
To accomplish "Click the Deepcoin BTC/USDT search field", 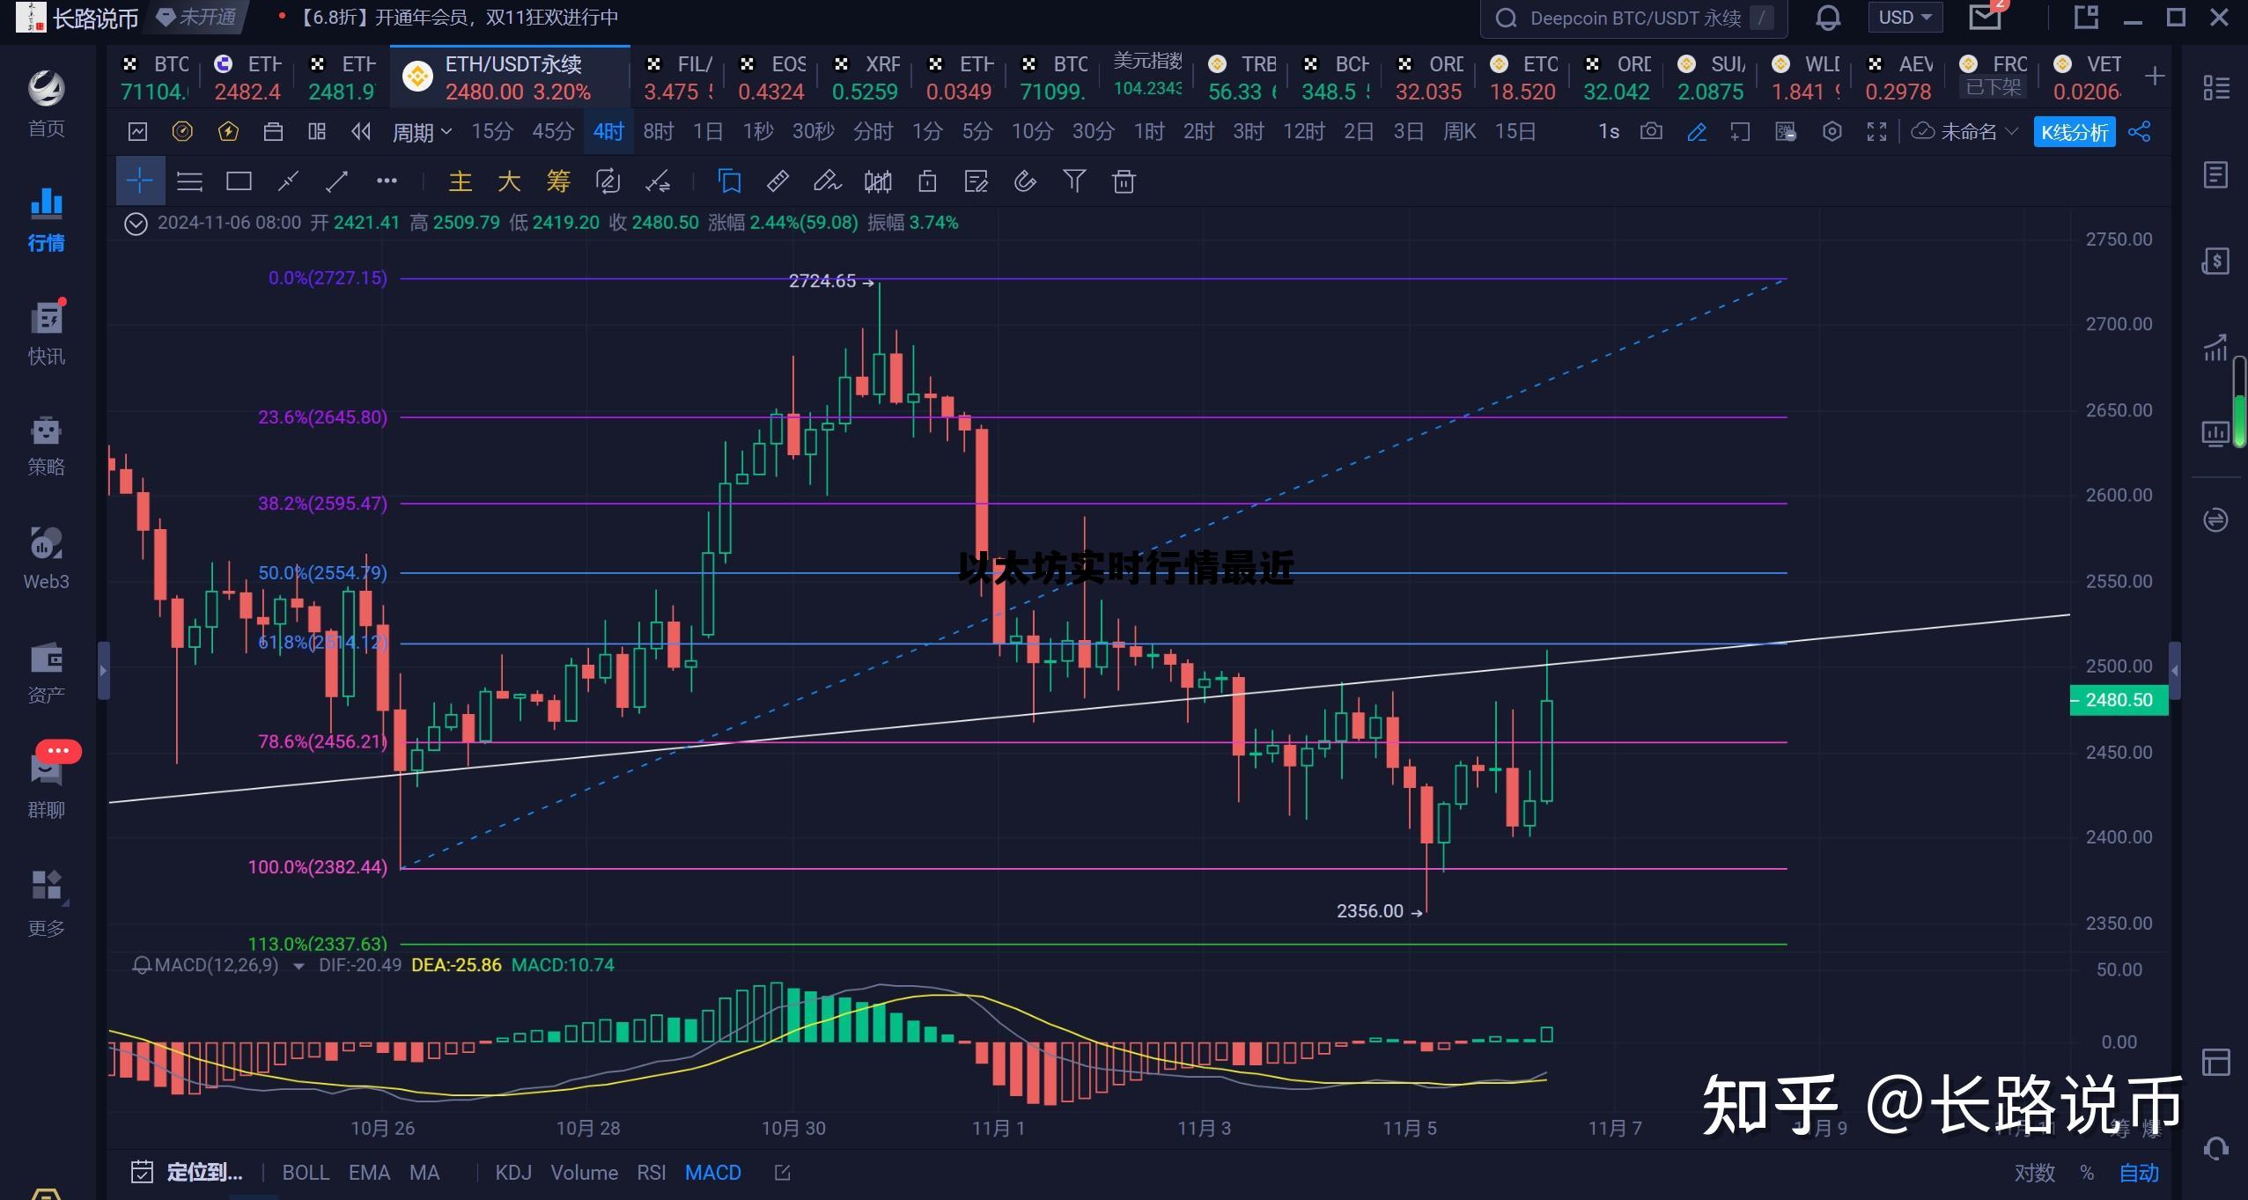I will coord(1633,18).
